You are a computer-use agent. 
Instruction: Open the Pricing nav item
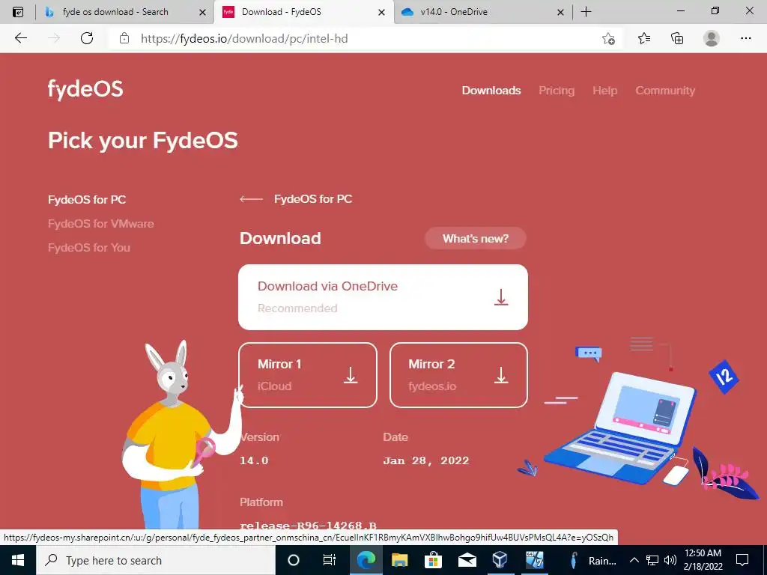click(557, 91)
